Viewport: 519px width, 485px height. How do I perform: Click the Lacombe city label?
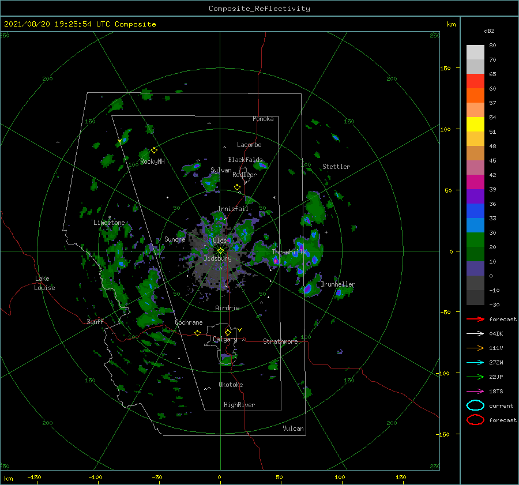[x=249, y=145]
